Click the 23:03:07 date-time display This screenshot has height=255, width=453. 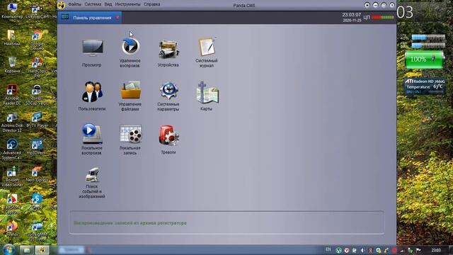[x=352, y=17]
